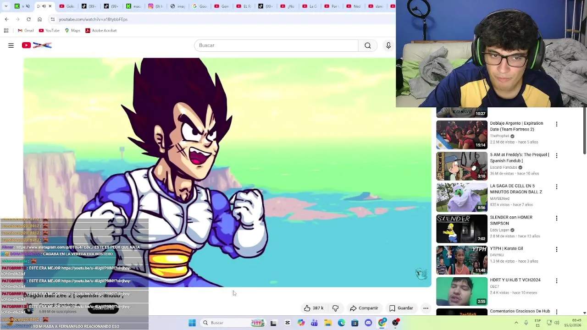Open Microsoft Teams taskbar icon
The image size is (587, 330).
pos(314,323)
